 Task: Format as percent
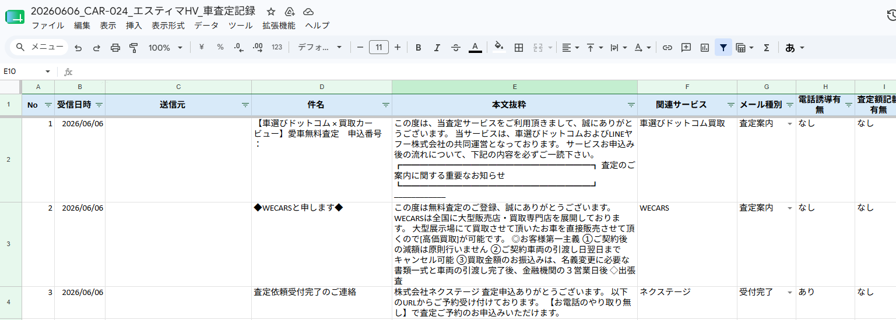[220, 48]
